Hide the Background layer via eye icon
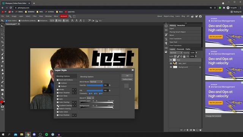 point(171,67)
